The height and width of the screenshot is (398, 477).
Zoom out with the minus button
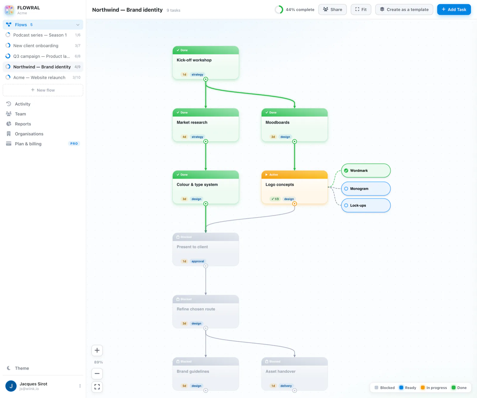coord(97,374)
